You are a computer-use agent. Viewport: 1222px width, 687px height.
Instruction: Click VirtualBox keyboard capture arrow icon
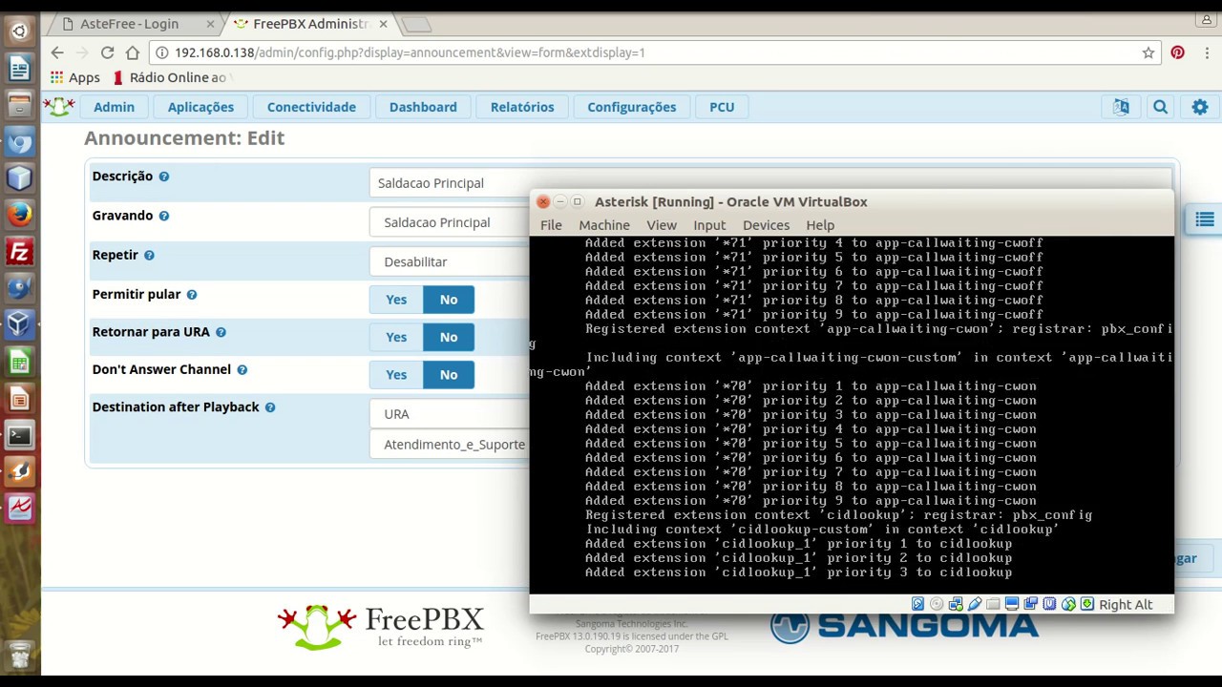point(1086,604)
